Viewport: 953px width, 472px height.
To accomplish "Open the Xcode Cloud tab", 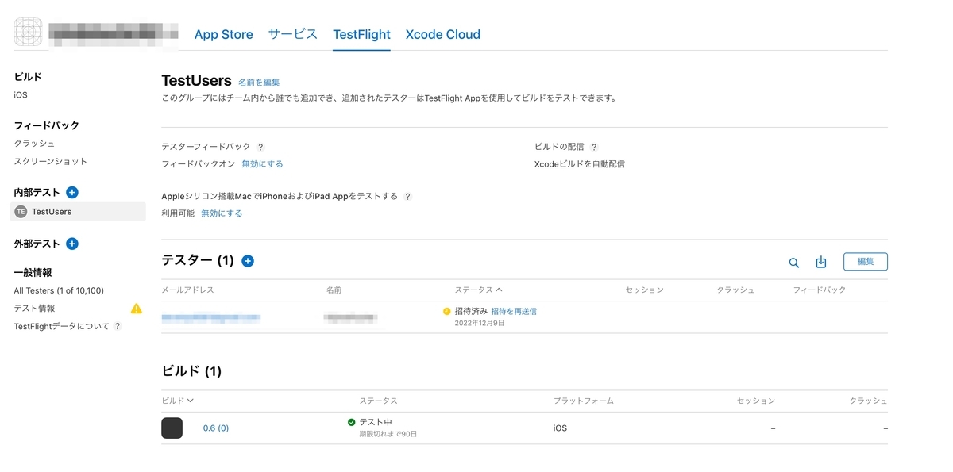I will coord(442,35).
